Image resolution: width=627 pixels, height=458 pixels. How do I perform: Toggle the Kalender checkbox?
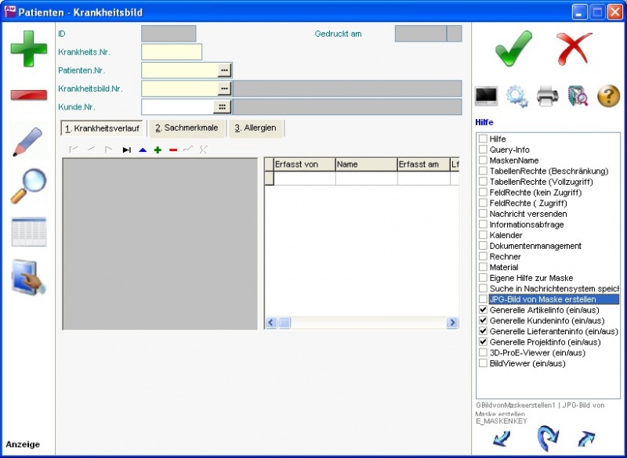click(x=484, y=235)
